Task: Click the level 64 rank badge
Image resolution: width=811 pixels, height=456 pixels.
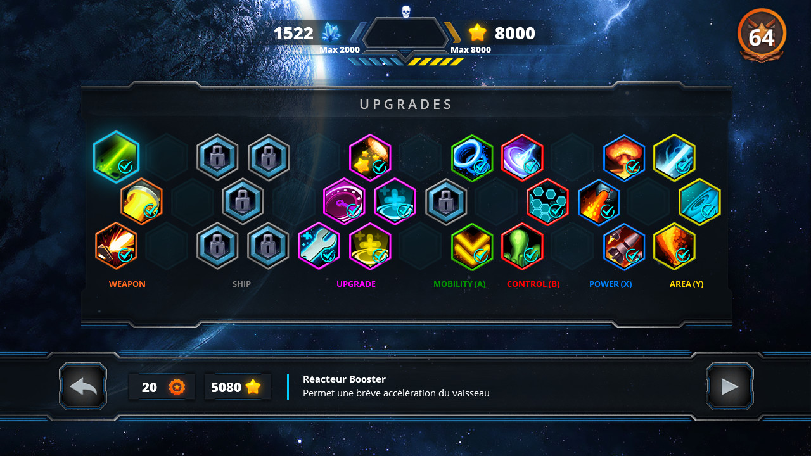Action: (762, 36)
